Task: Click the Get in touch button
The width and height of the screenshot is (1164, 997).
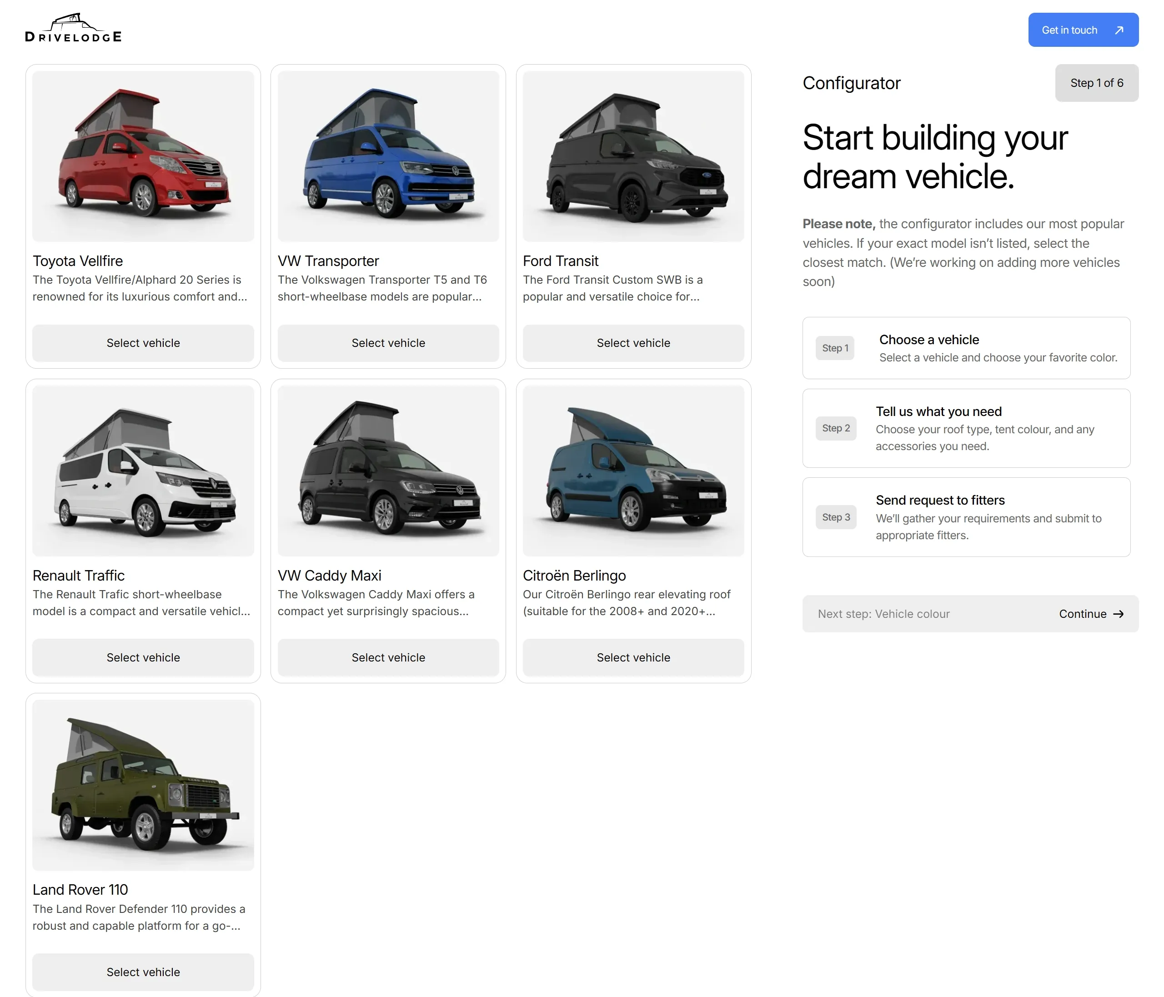Action: click(x=1069, y=30)
